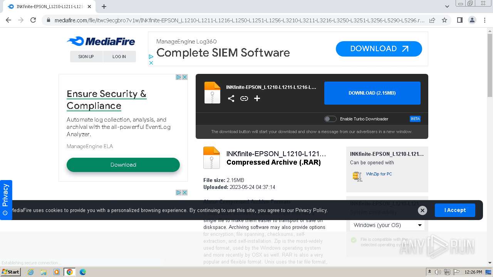
Task: Toggle Enable Turbo Downloader switch
Action: (x=330, y=119)
